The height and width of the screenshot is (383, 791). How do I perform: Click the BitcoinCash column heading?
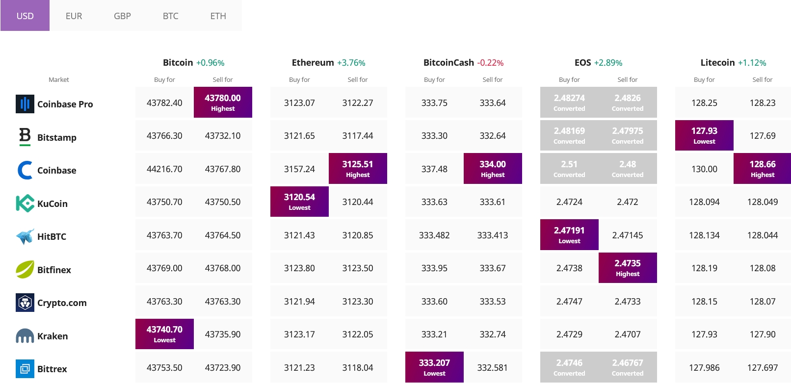click(448, 62)
